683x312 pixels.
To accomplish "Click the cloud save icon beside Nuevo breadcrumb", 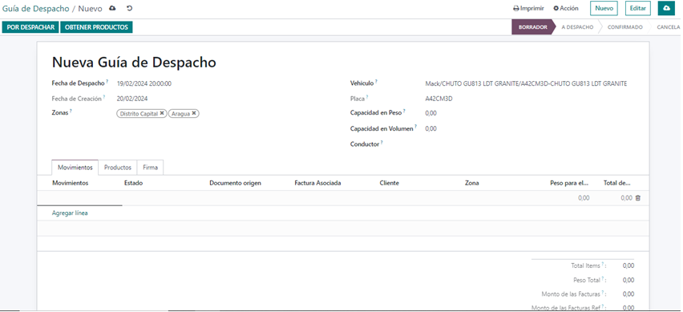I will click(x=112, y=8).
